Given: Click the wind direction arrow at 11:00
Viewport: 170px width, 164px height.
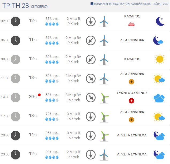Looking at the screenshot, I should 91,79.
